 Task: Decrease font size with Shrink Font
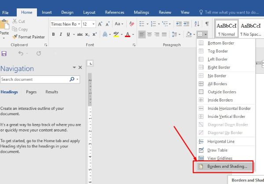point(108,24)
